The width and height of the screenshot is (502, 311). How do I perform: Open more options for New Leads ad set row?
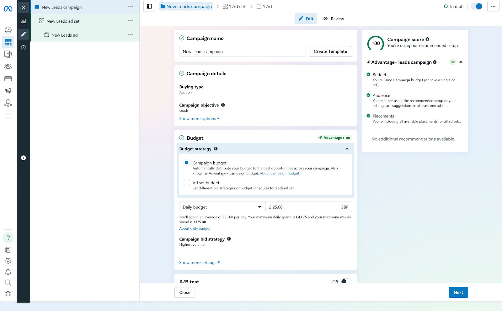pos(130,21)
